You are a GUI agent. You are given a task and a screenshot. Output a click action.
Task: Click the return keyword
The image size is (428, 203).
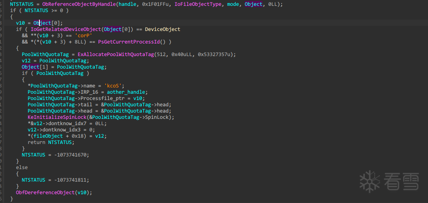(x=36, y=142)
